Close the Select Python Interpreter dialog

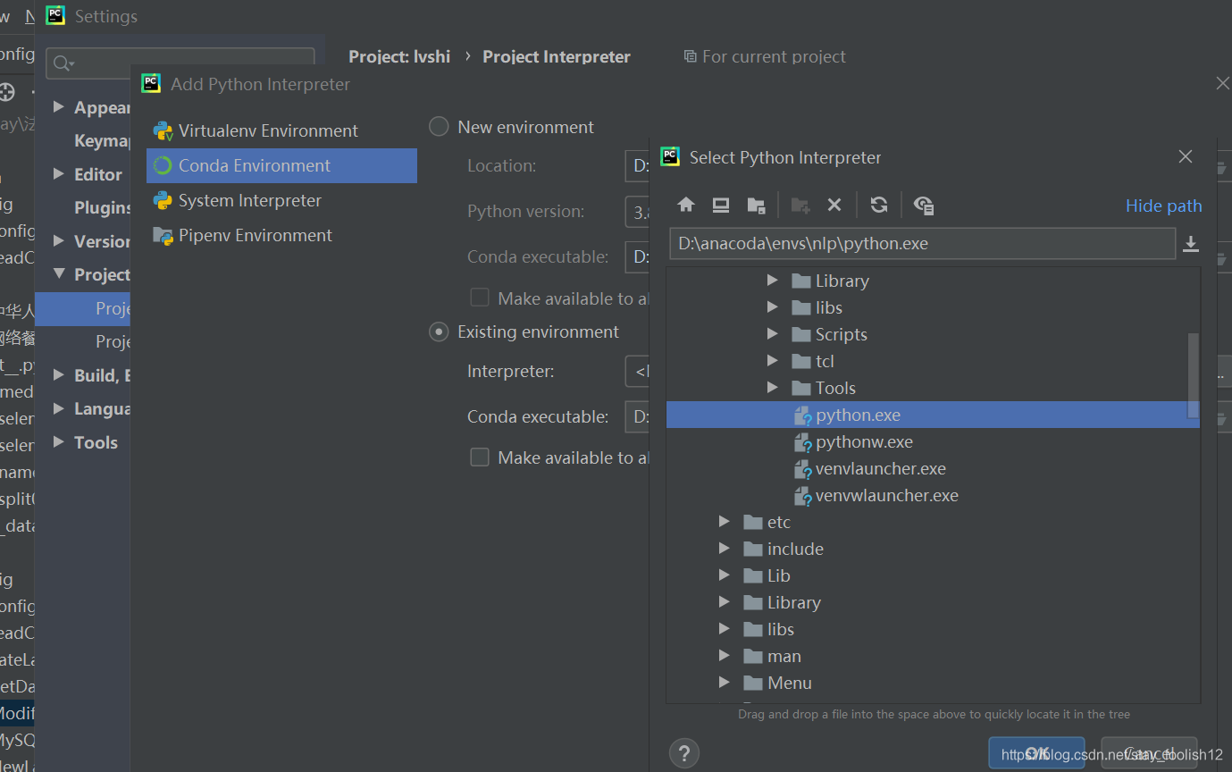coord(1186,156)
